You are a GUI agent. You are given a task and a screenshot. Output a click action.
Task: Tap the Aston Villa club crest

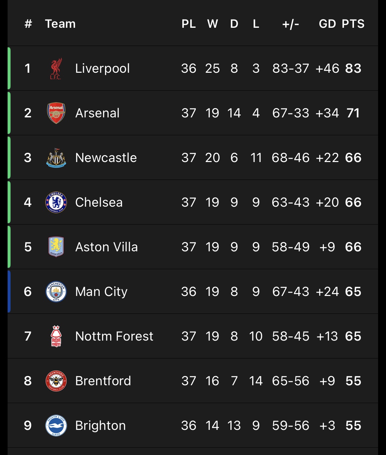(56, 247)
